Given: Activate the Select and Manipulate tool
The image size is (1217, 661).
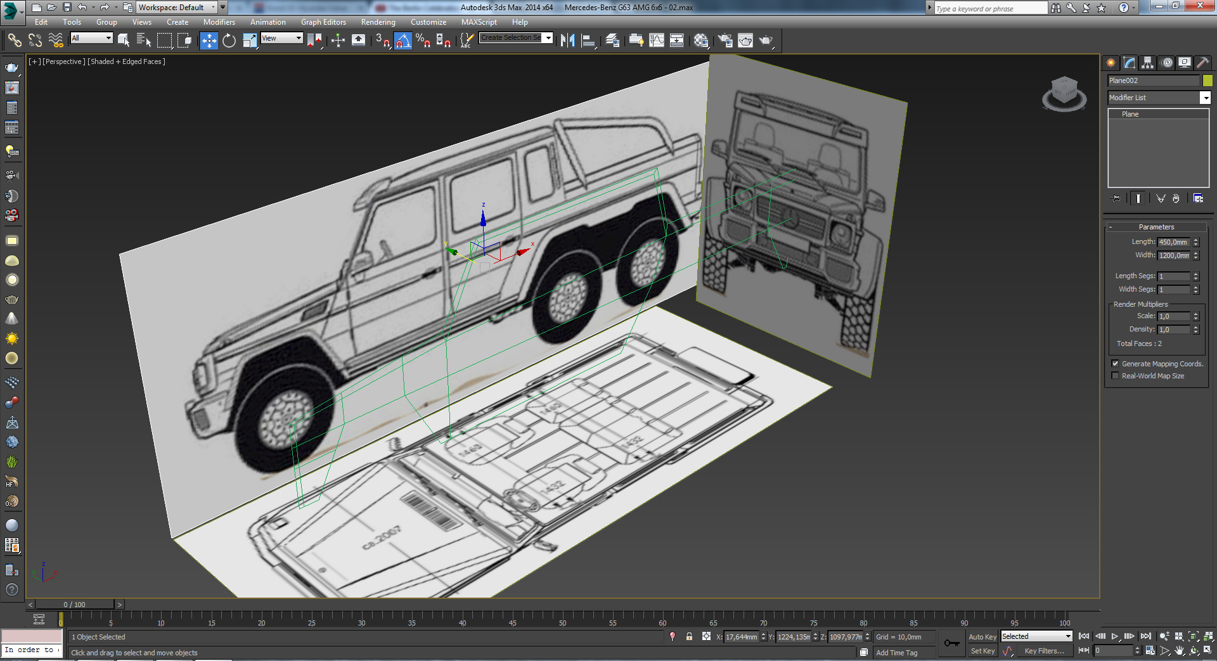Looking at the screenshot, I should coord(338,41).
